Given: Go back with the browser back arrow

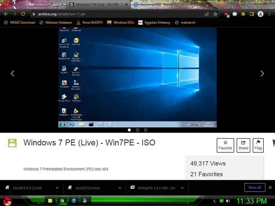Looking at the screenshot, I should (x=6, y=14).
